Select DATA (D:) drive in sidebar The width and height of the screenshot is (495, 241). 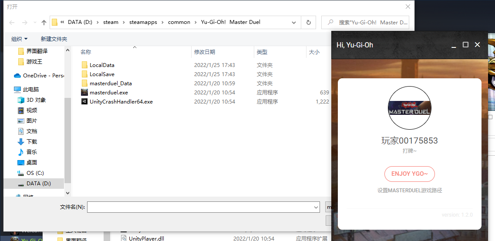tap(34, 183)
